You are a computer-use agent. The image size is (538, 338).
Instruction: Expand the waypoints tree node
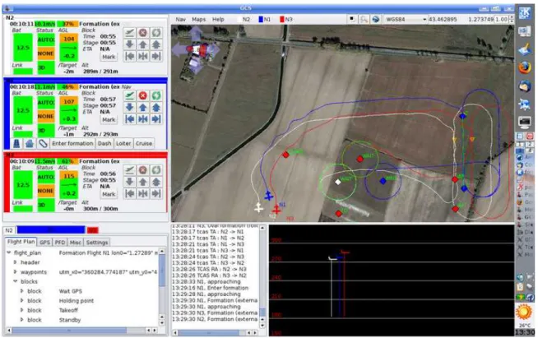point(15,271)
